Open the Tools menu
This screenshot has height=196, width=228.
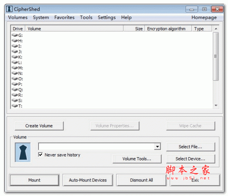point(86,17)
